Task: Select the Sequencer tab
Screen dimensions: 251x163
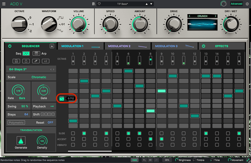Action: 31,46
